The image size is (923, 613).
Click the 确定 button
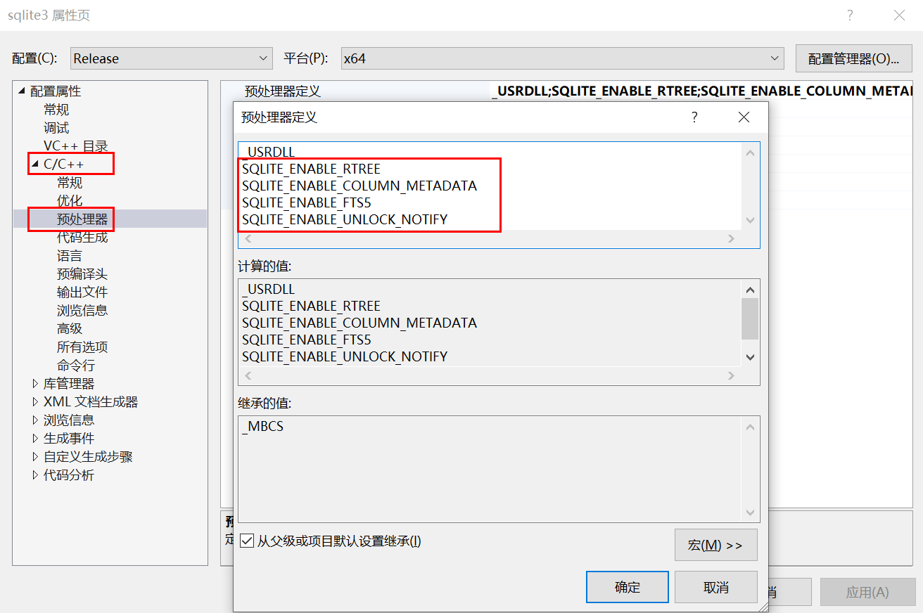627,587
